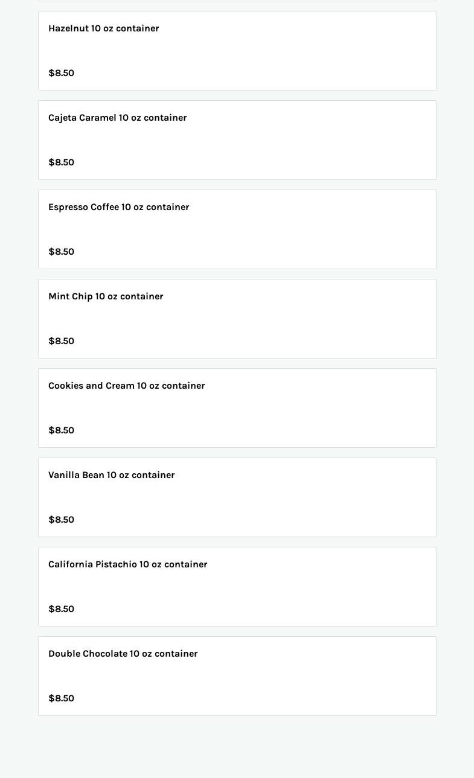Viewport: 474px width, 778px height.
Task: Choose the Mint Chip 10 oz container title
Action: click(106, 296)
